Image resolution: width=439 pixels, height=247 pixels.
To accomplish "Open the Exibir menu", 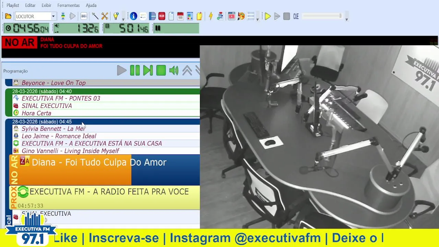I will pyautogui.click(x=46, y=5).
